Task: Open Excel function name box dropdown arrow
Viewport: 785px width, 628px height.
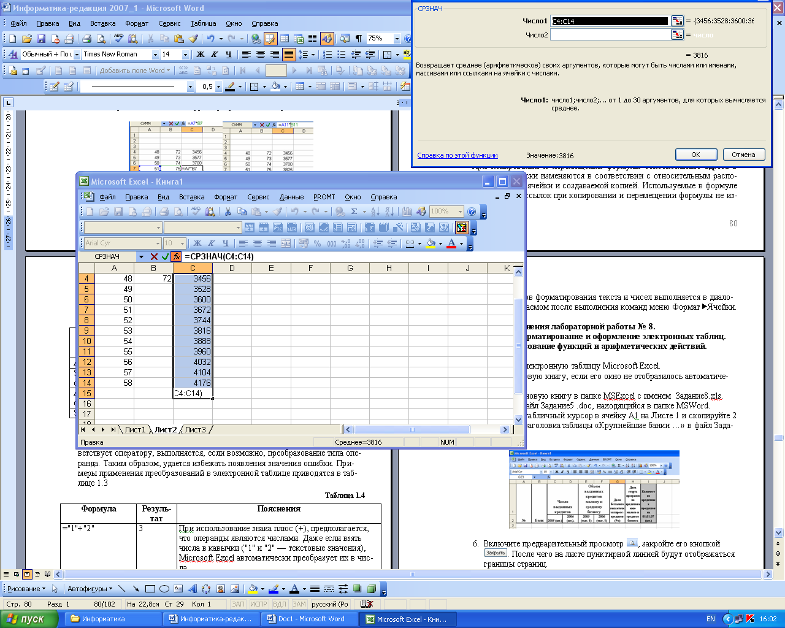Action: click(141, 256)
